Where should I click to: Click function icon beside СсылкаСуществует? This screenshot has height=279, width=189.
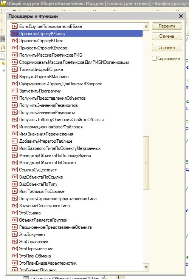(15, 170)
